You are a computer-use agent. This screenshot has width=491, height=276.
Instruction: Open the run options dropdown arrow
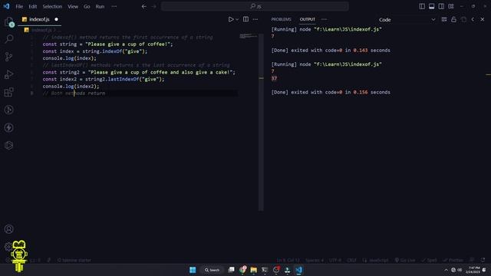[237, 19]
